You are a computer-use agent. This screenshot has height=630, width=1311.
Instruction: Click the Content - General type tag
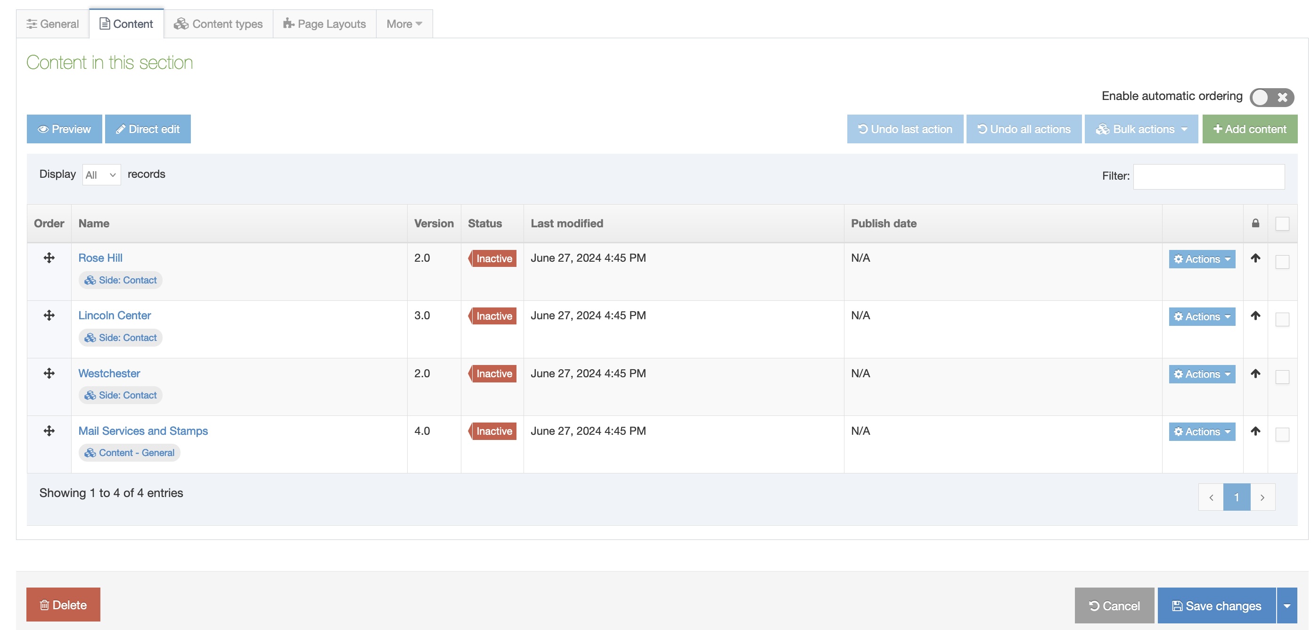pyautogui.click(x=129, y=453)
